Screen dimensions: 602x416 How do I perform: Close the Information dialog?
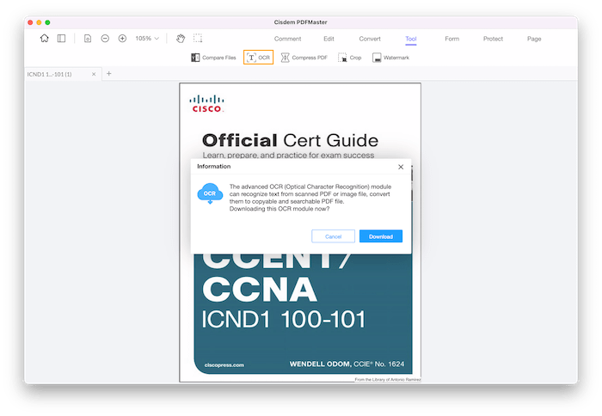point(401,167)
